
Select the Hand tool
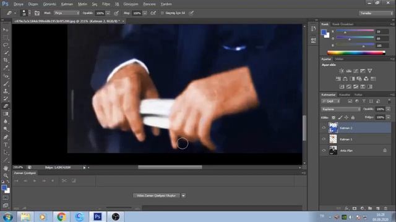tap(6, 168)
